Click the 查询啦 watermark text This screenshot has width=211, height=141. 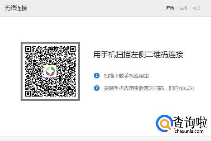point(190,122)
